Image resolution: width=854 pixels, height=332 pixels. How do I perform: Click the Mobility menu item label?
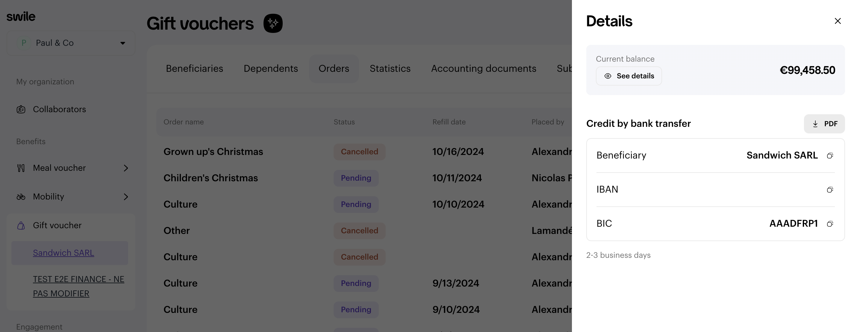click(x=49, y=197)
